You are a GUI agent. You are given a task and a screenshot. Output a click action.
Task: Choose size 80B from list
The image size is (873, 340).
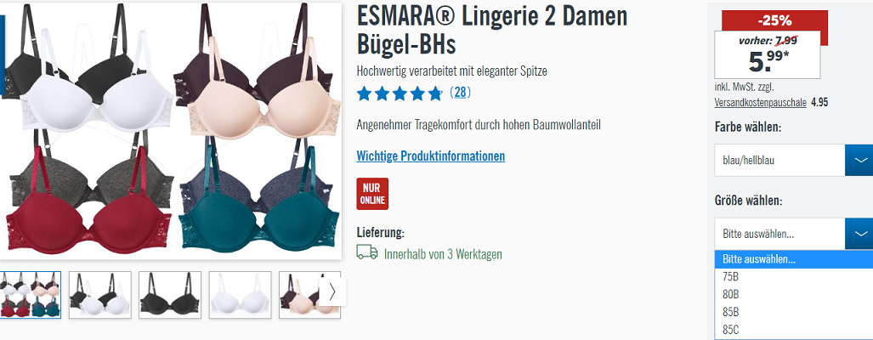[x=794, y=294]
